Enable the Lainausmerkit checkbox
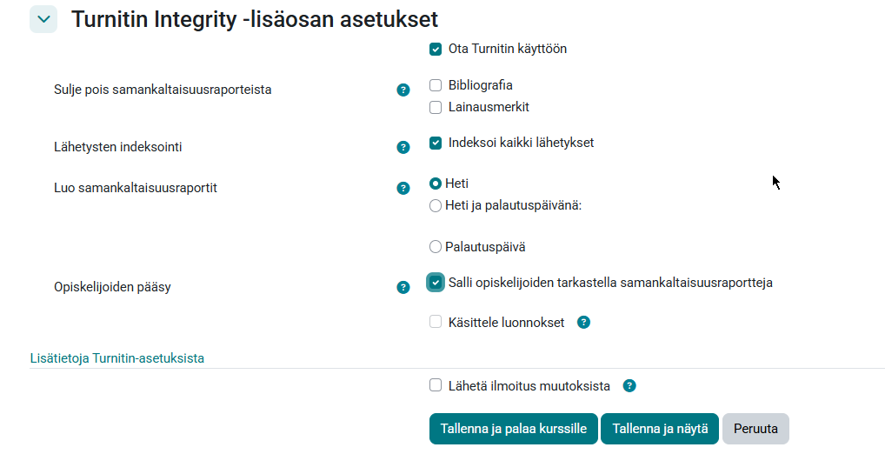The height and width of the screenshot is (454, 885). (436, 108)
